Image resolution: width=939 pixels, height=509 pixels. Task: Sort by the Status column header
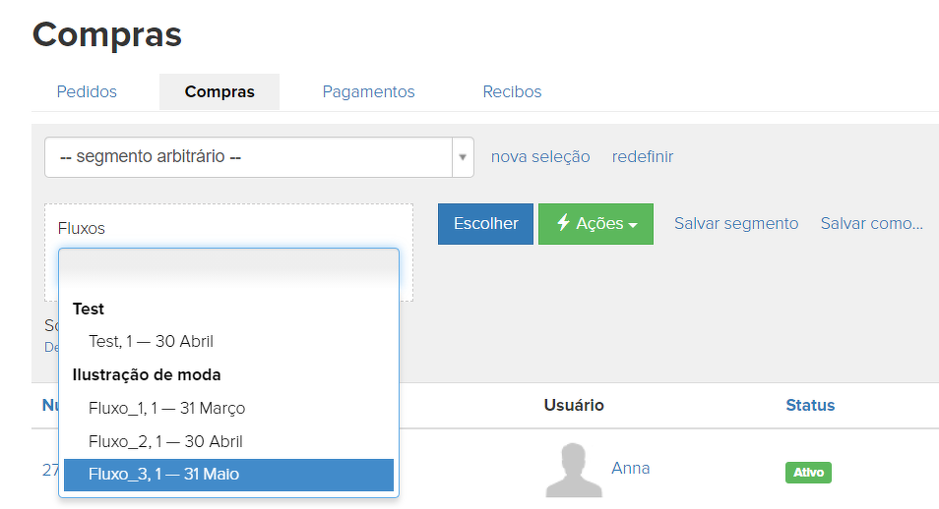point(809,405)
